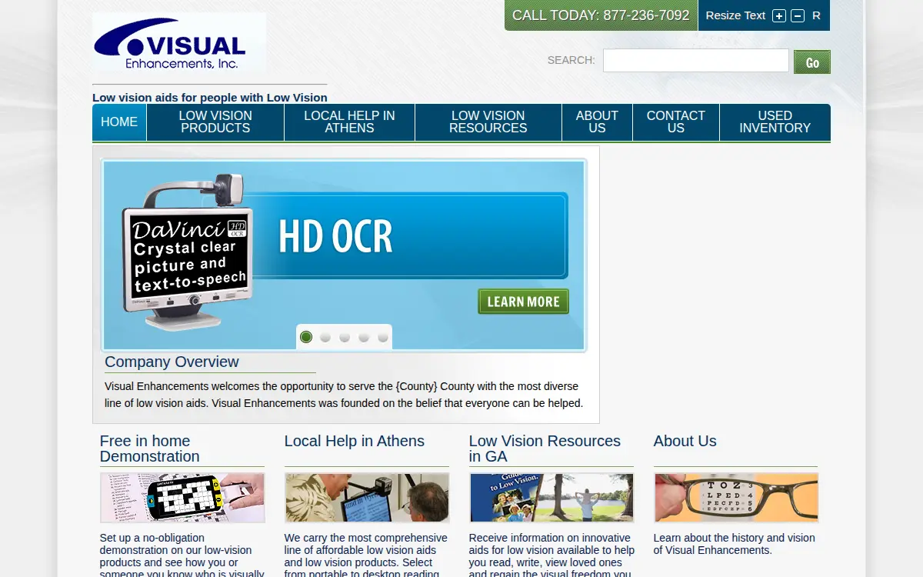Click the eyeglasses eye chart thumbnail
The image size is (923, 577).
(736, 498)
